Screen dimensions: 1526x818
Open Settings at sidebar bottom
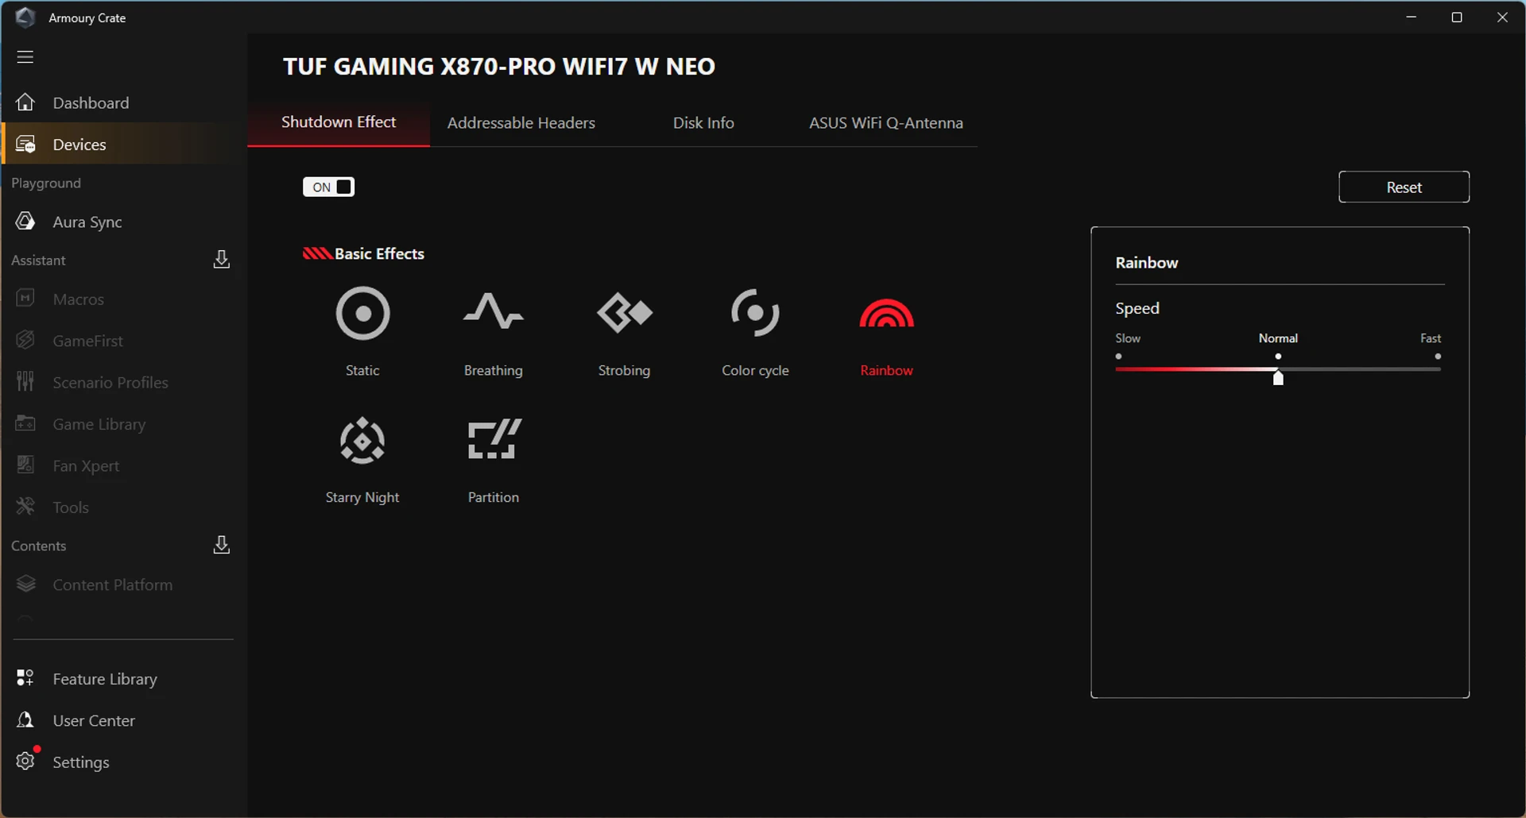click(124, 762)
